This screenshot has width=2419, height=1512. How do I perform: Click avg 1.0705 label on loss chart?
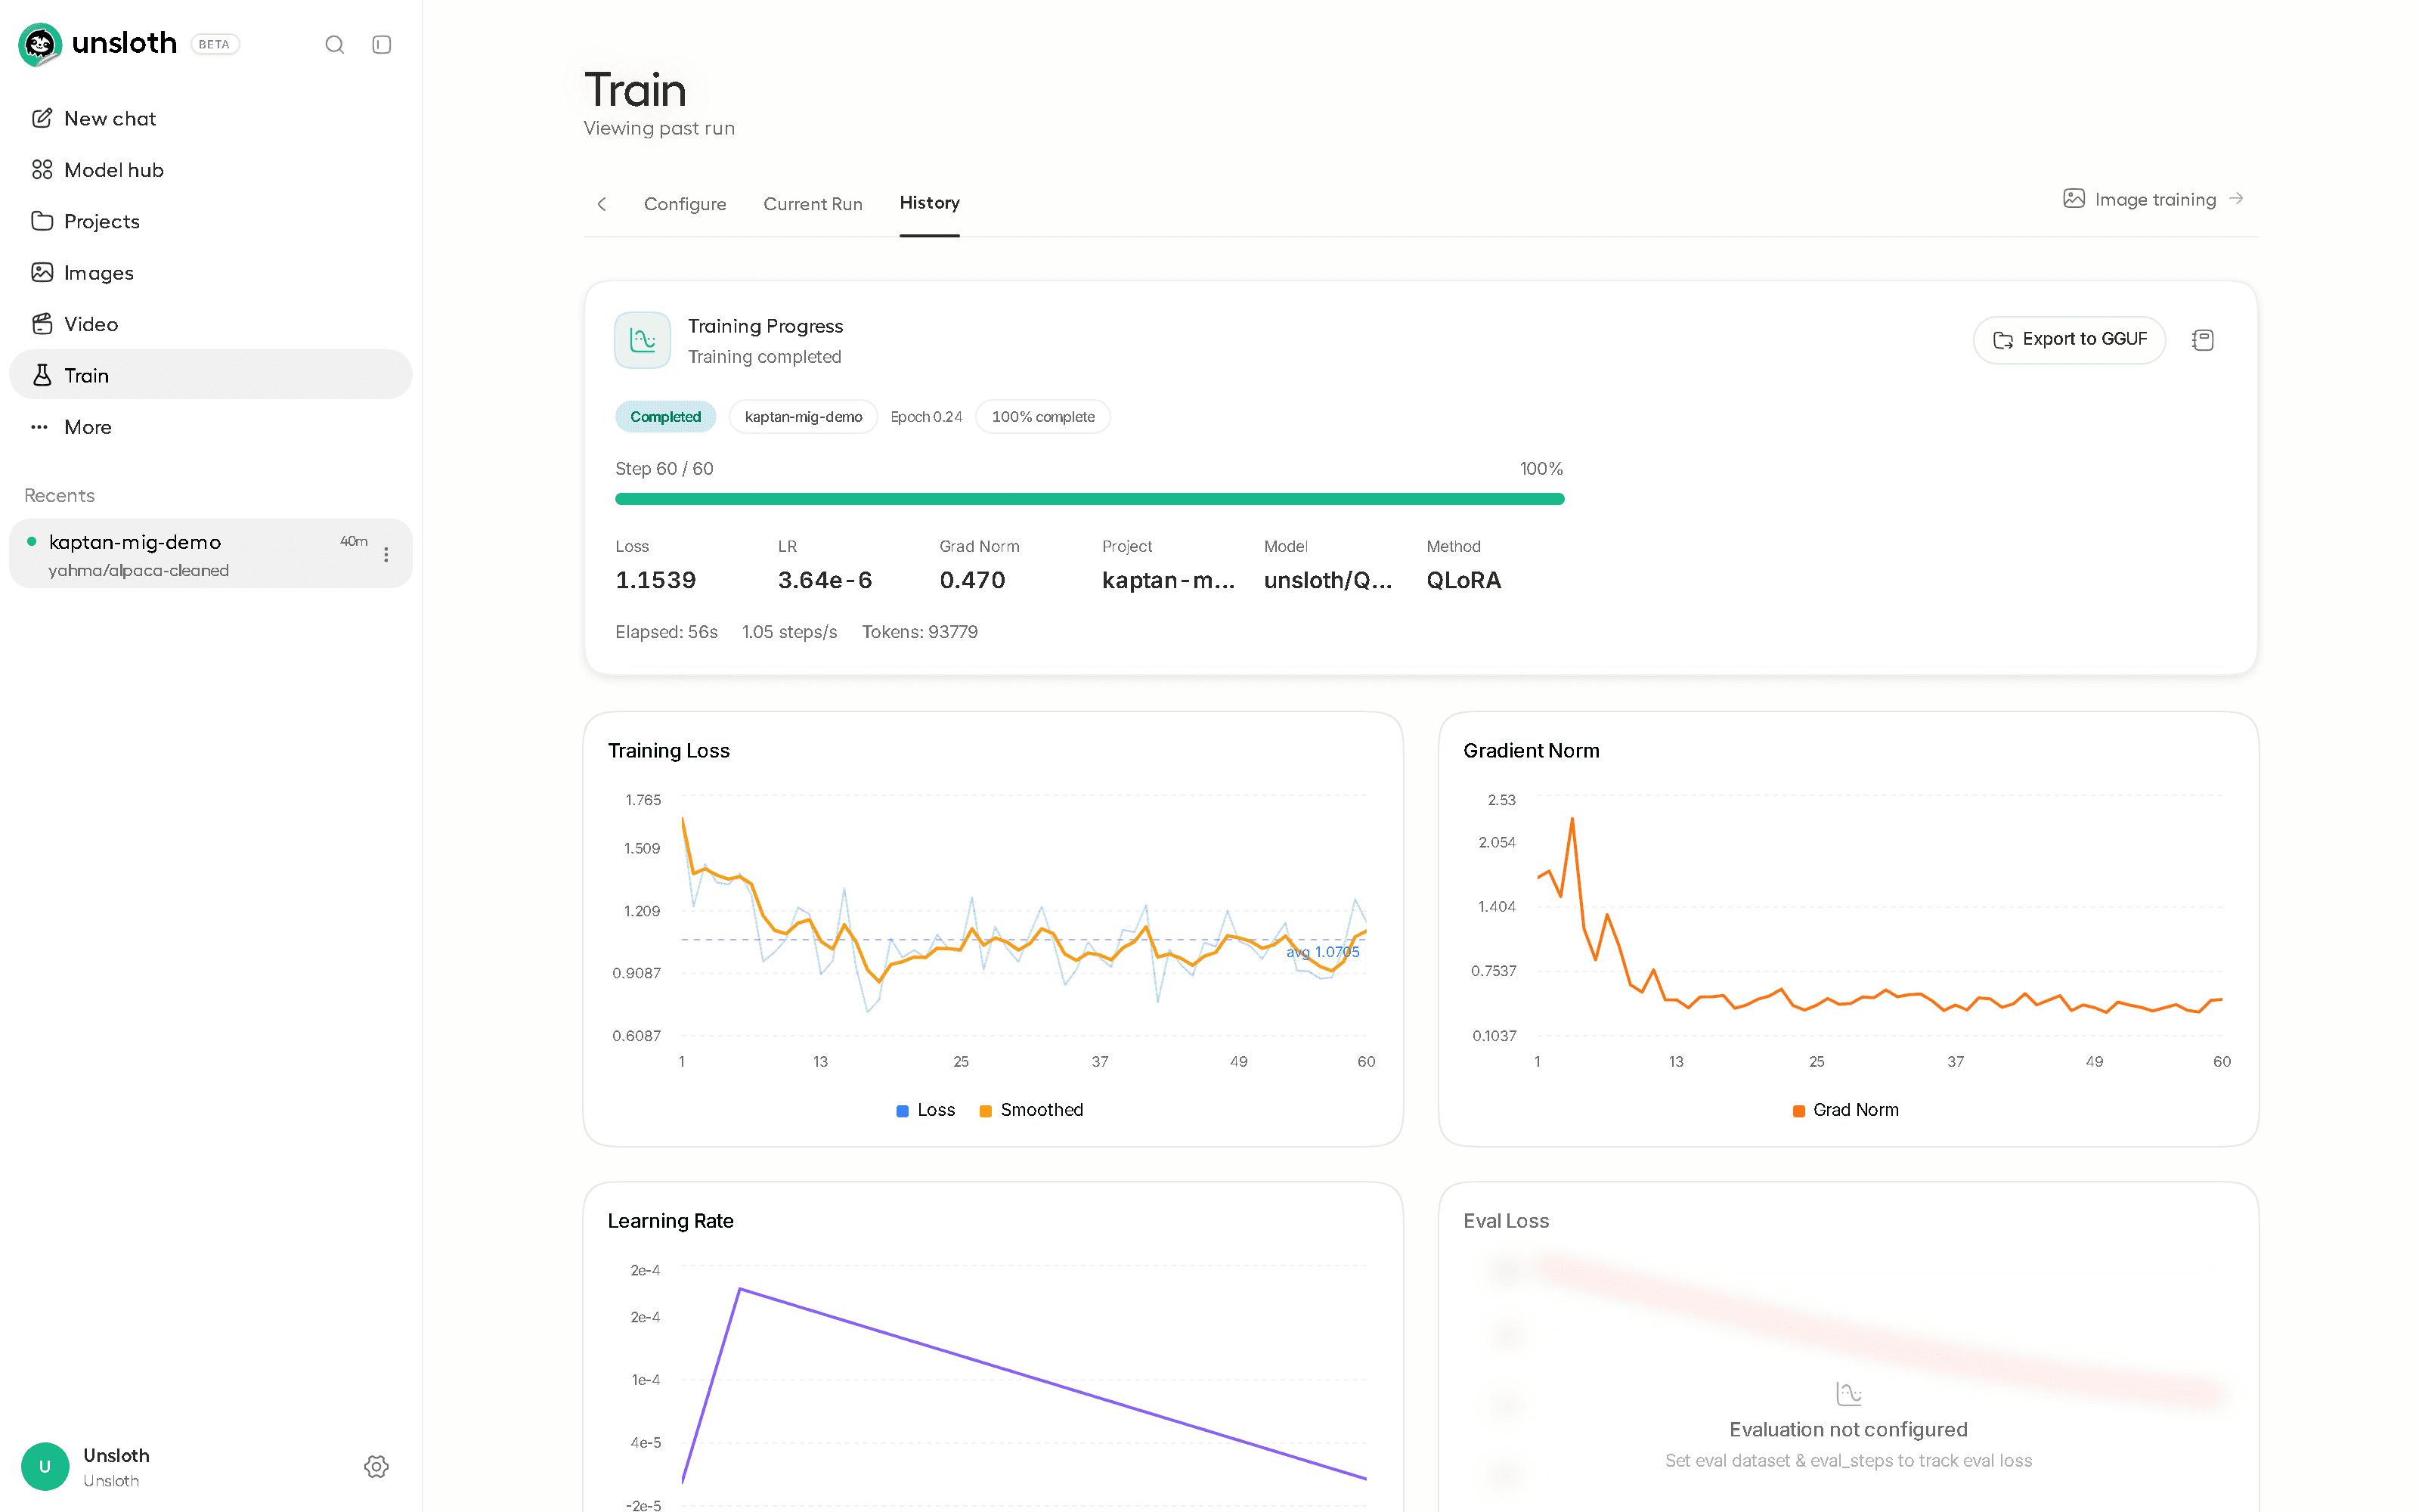pyautogui.click(x=1322, y=952)
